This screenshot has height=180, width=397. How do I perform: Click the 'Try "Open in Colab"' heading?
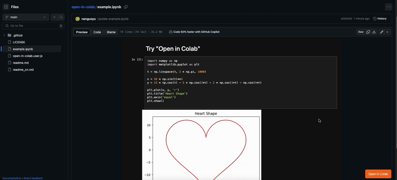(173, 49)
